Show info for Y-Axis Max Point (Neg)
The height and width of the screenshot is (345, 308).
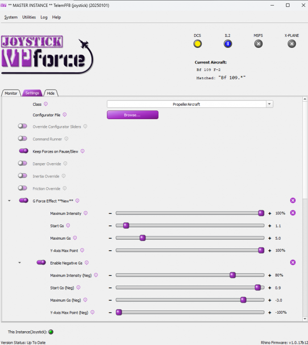(x=92, y=312)
